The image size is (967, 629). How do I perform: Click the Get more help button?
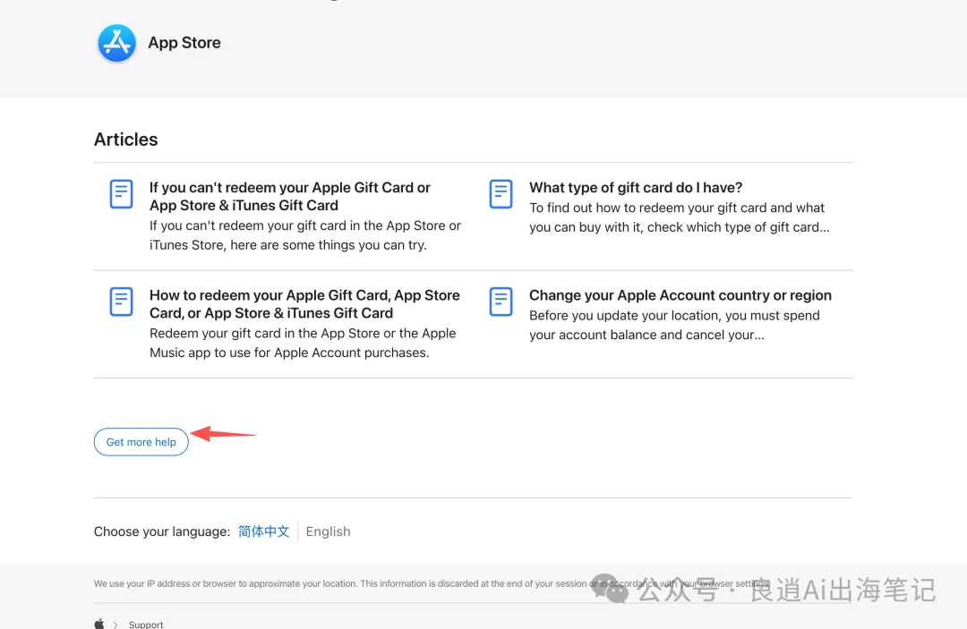pos(141,442)
